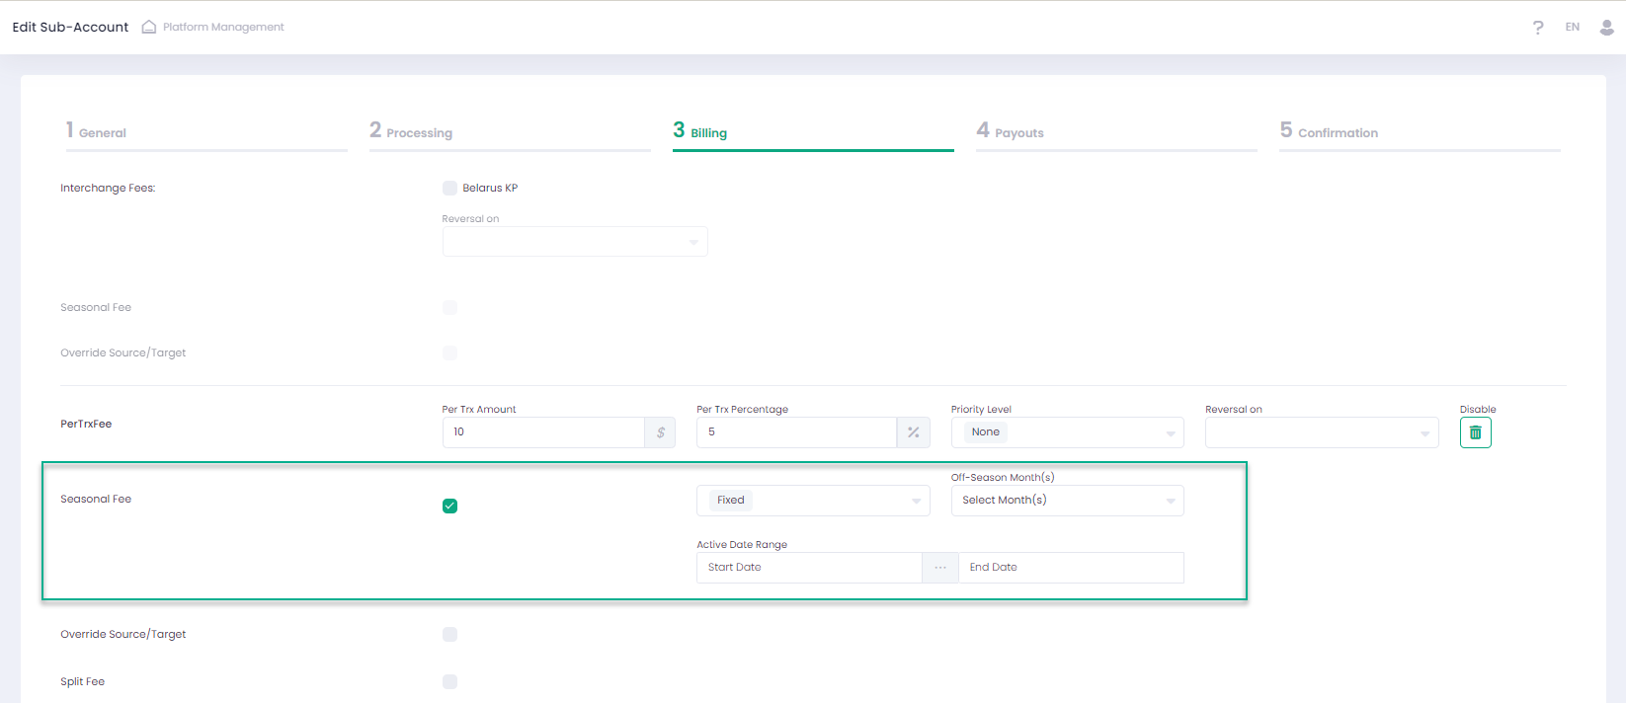Image resolution: width=1626 pixels, height=703 pixels.
Task: Expand the PerTrxFee Reversal on dropdown
Action: [1321, 432]
